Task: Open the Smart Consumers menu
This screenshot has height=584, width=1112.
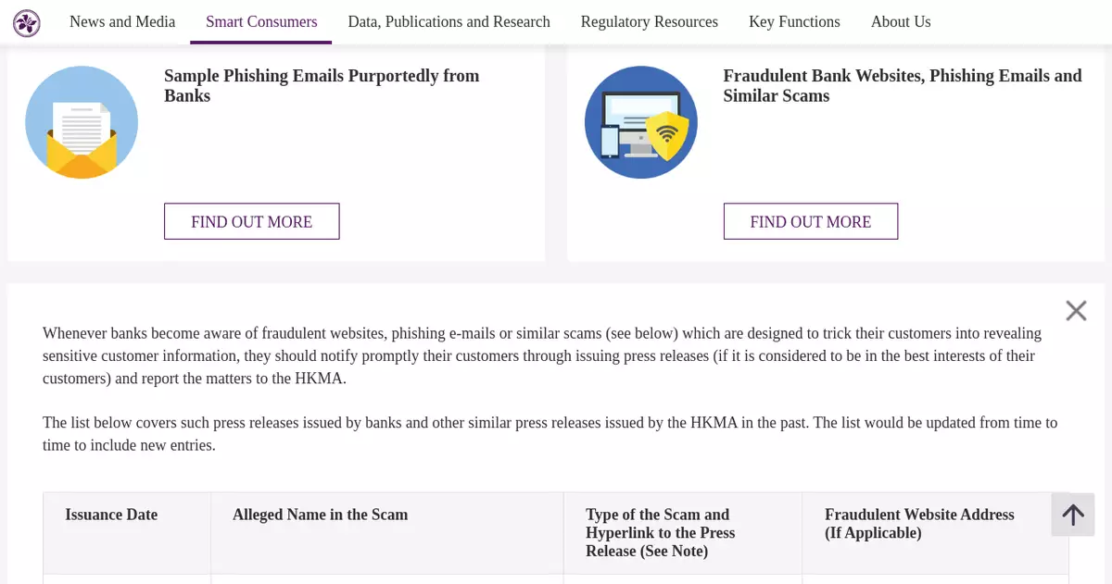Action: point(261,22)
